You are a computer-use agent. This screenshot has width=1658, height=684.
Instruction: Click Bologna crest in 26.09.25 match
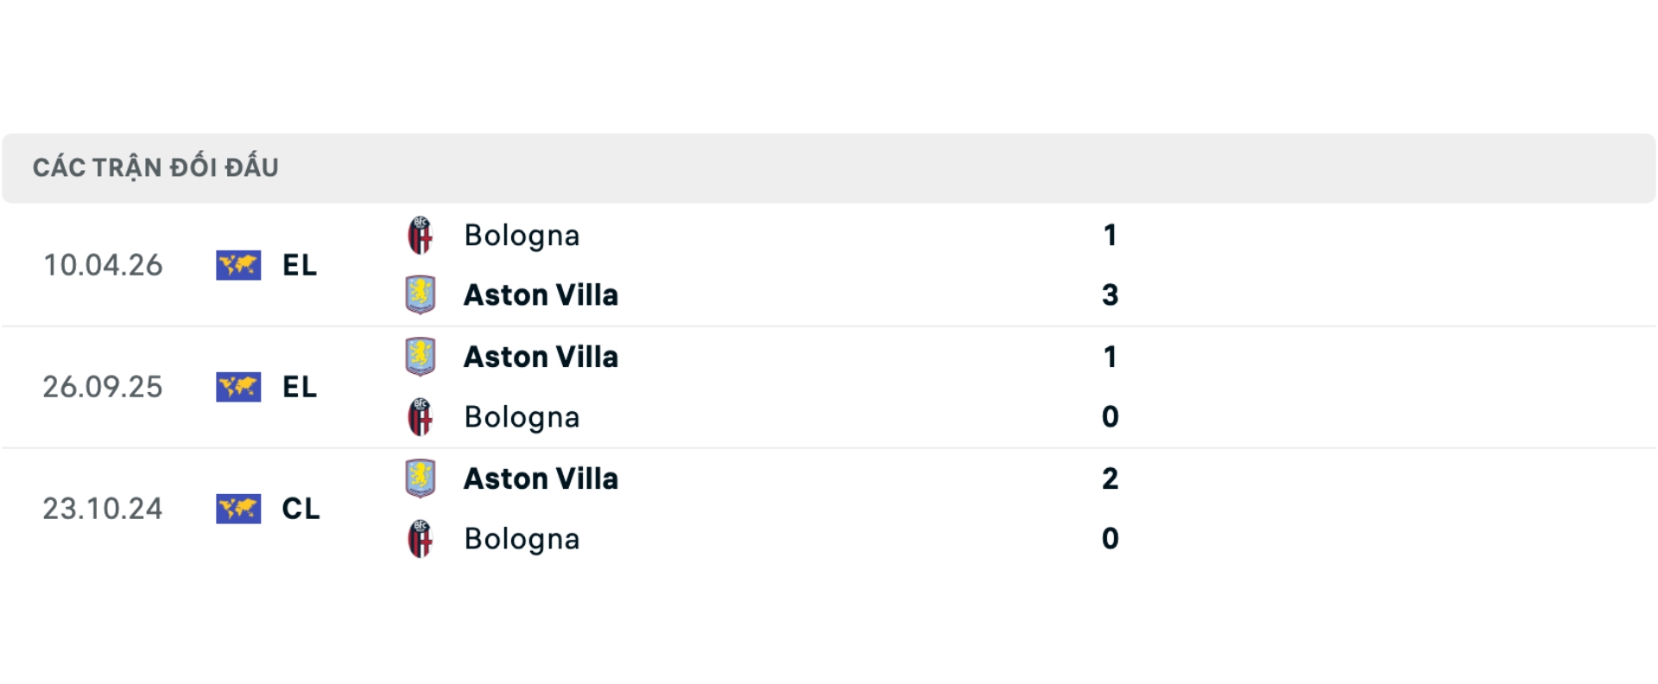tap(421, 417)
